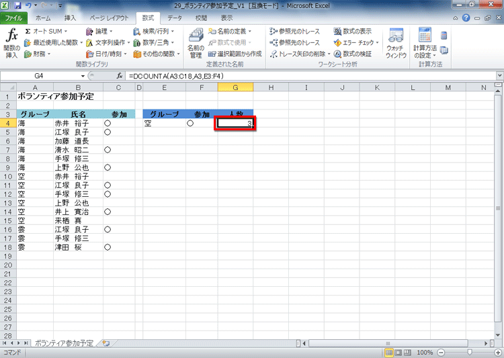Image resolution: width=504 pixels, height=358 pixels.
Task: Click the Excel Help question mark icon
Action: [x=466, y=18]
